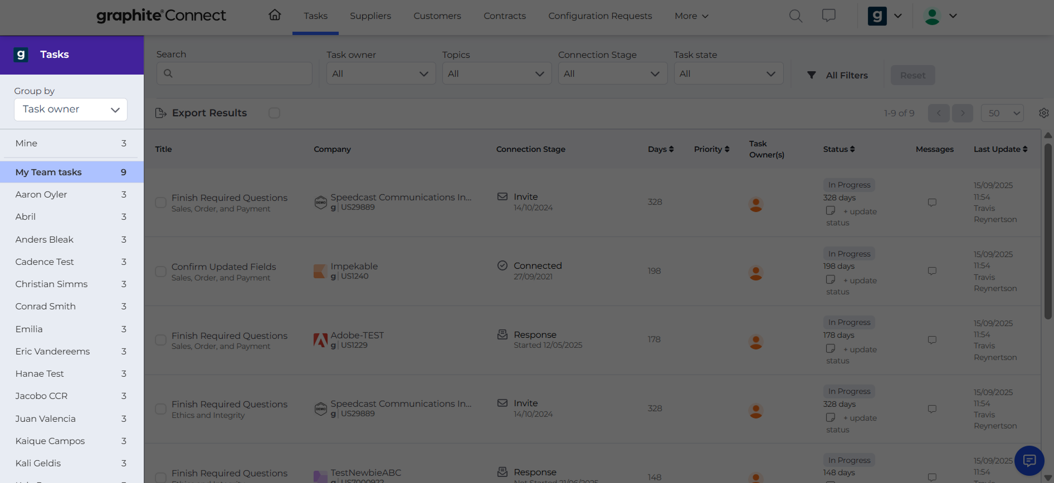Click task owner avatar in Impekable row
The image size is (1054, 483).
click(756, 273)
